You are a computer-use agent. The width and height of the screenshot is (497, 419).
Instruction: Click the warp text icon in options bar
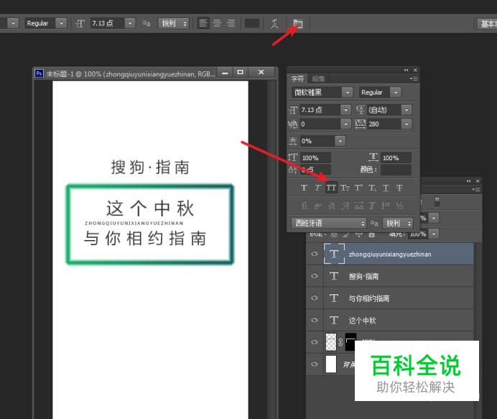(x=274, y=23)
